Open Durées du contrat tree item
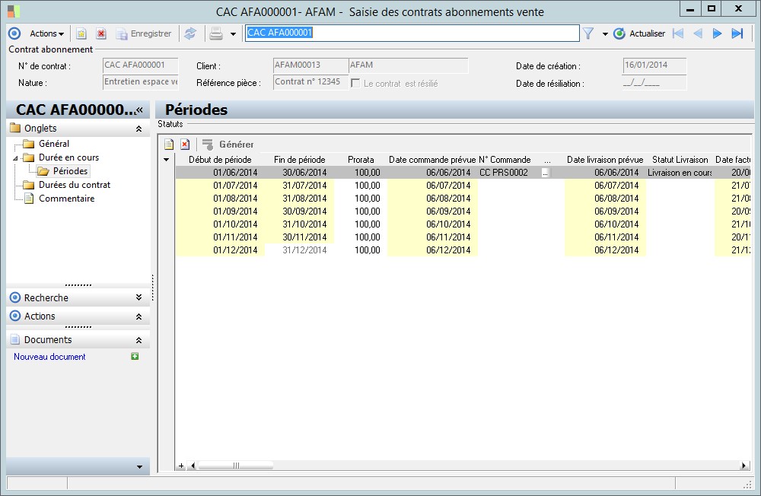This screenshot has height=496, width=761. point(75,185)
